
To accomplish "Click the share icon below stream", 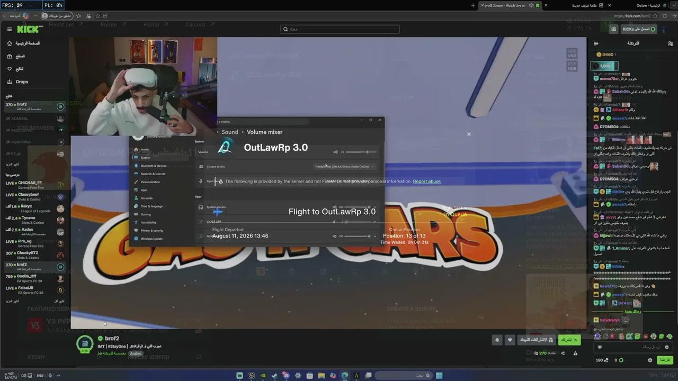I will point(563,353).
